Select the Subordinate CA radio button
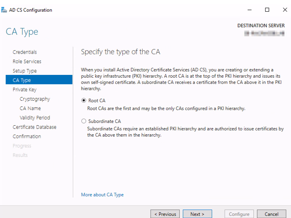The height and width of the screenshot is (218, 291). [x=84, y=121]
